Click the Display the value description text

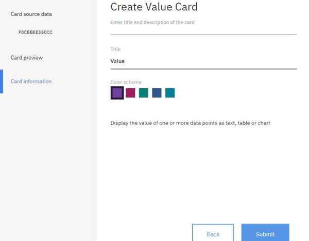tap(190, 123)
